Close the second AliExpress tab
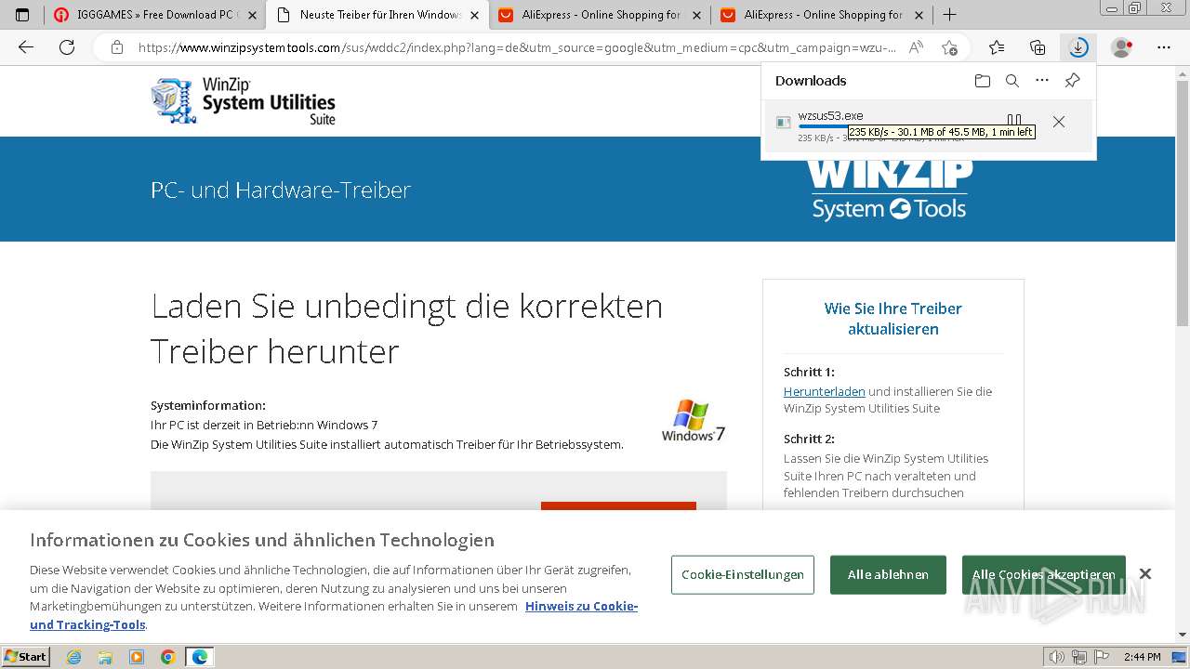This screenshot has height=669, width=1190. (x=919, y=15)
